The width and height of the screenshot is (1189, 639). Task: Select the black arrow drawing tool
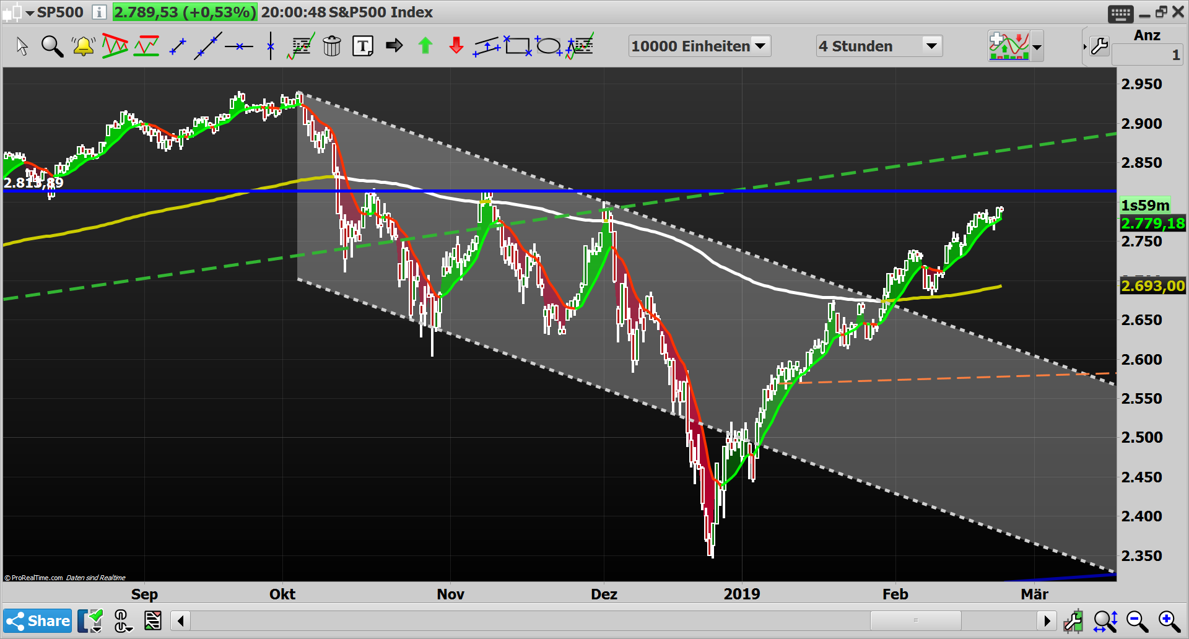[394, 46]
